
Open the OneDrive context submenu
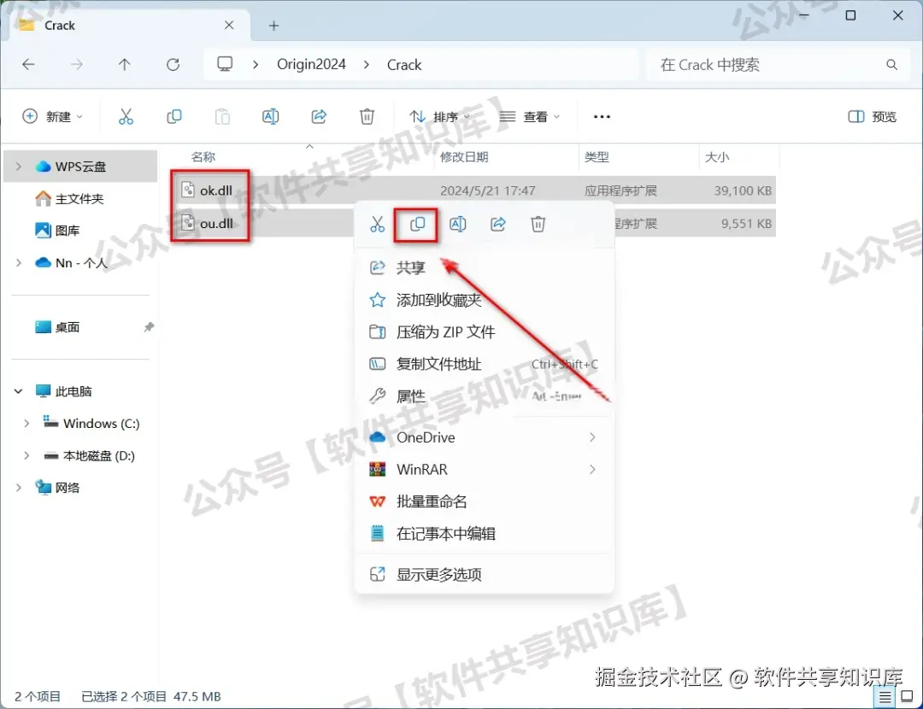point(484,437)
